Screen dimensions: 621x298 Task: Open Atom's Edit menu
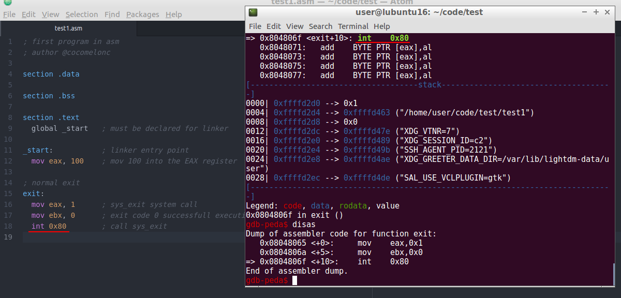tap(28, 14)
